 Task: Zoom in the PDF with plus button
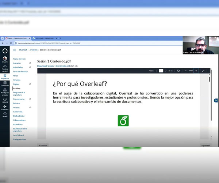(196, 71)
